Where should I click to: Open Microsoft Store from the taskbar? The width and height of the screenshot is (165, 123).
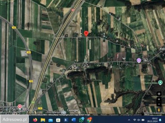point(58,120)
